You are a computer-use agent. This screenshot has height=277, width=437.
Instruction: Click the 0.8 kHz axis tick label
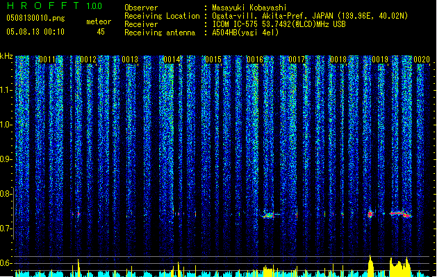pyautogui.click(x=6, y=194)
